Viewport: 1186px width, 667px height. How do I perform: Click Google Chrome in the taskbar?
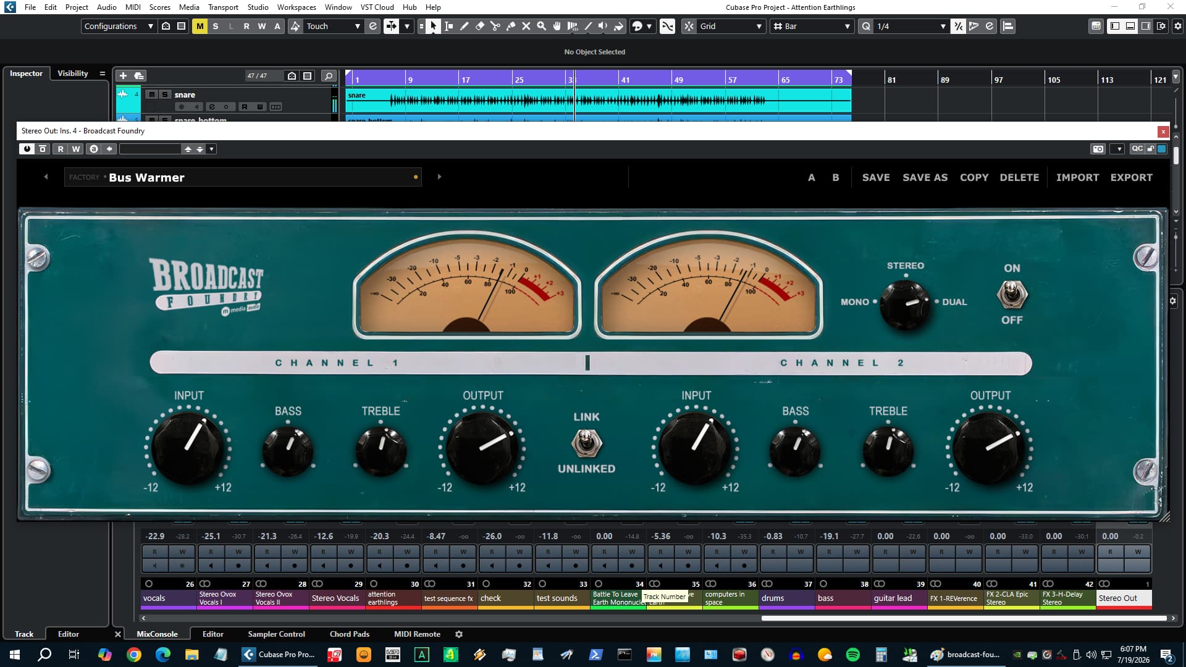(x=133, y=654)
